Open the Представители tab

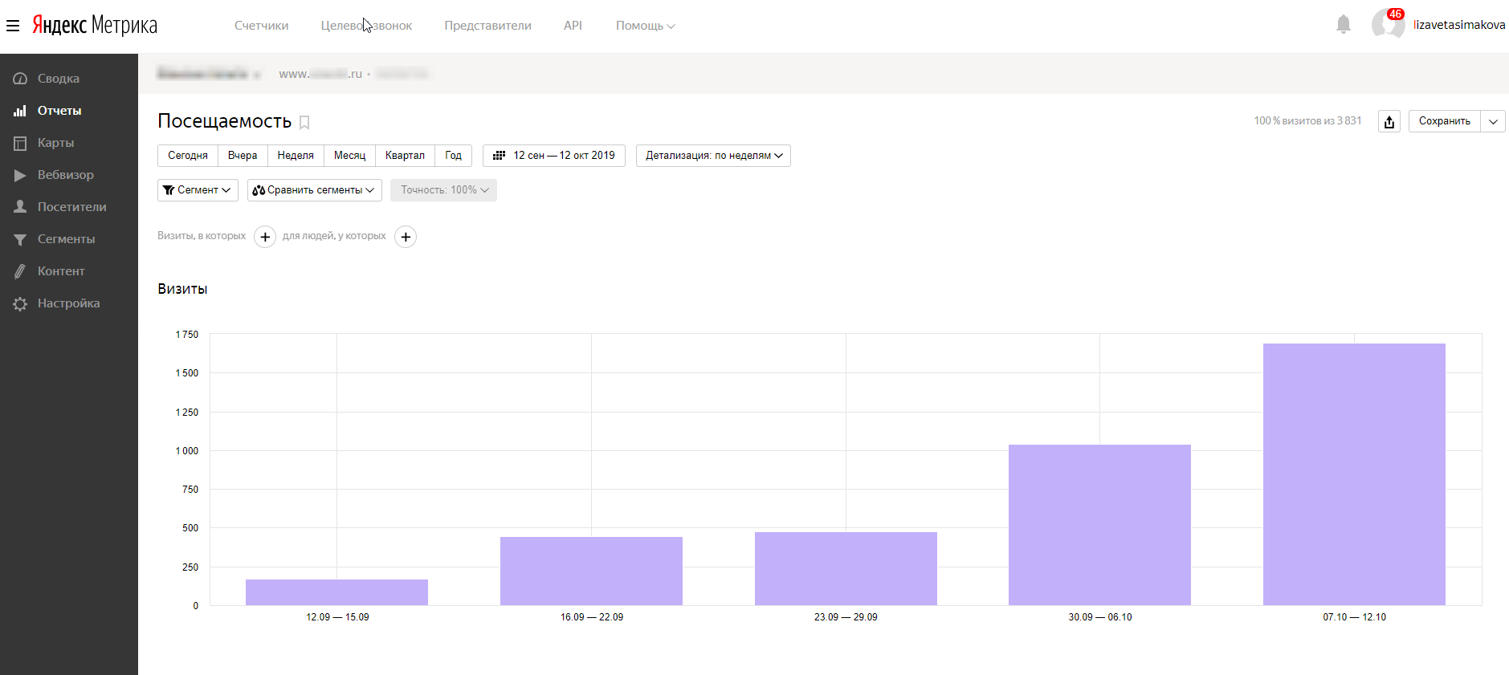click(487, 26)
